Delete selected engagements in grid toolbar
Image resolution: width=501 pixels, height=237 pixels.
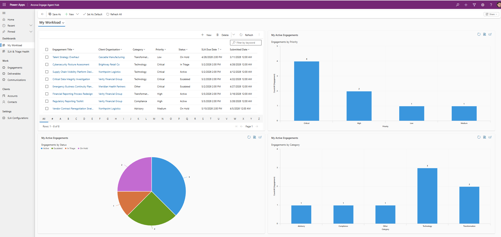pos(222,35)
